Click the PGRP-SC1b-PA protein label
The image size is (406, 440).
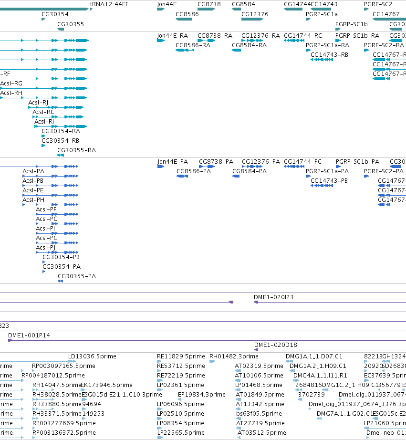[357, 162]
